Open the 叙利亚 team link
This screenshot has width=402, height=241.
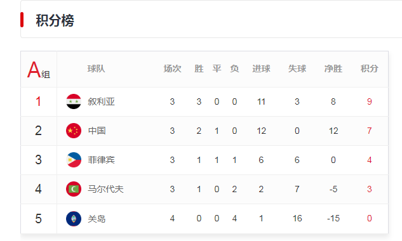[x=101, y=101]
